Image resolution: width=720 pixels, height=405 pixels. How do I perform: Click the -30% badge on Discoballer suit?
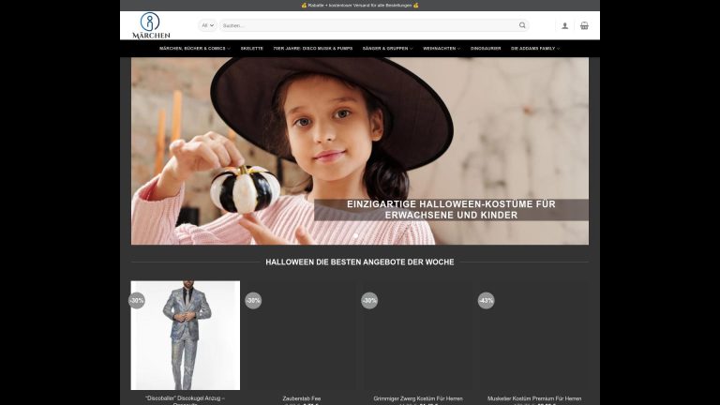[137, 300]
